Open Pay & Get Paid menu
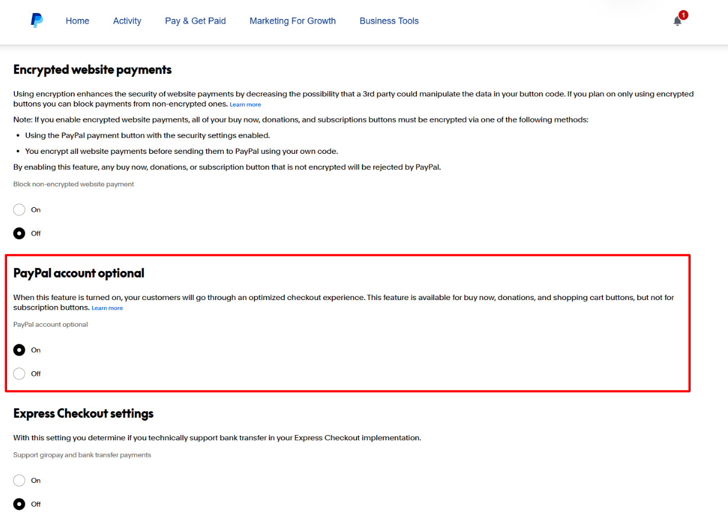728x522 pixels. [x=195, y=21]
